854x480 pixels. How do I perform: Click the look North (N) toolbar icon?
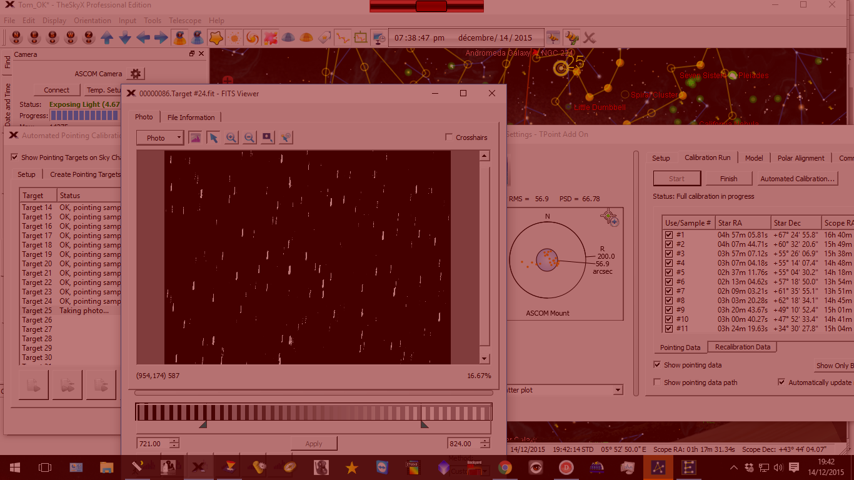(17, 38)
